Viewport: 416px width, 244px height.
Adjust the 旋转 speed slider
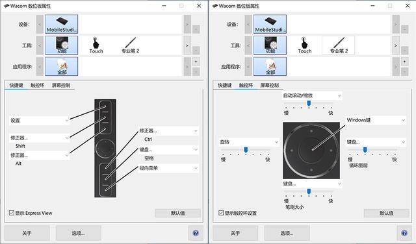[x=246, y=150]
